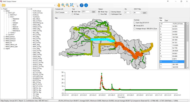
Task: Select the Each Year radio button
Action: coord(73,12)
